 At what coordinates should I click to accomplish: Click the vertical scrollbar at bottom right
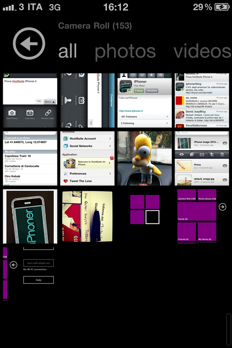228,329
